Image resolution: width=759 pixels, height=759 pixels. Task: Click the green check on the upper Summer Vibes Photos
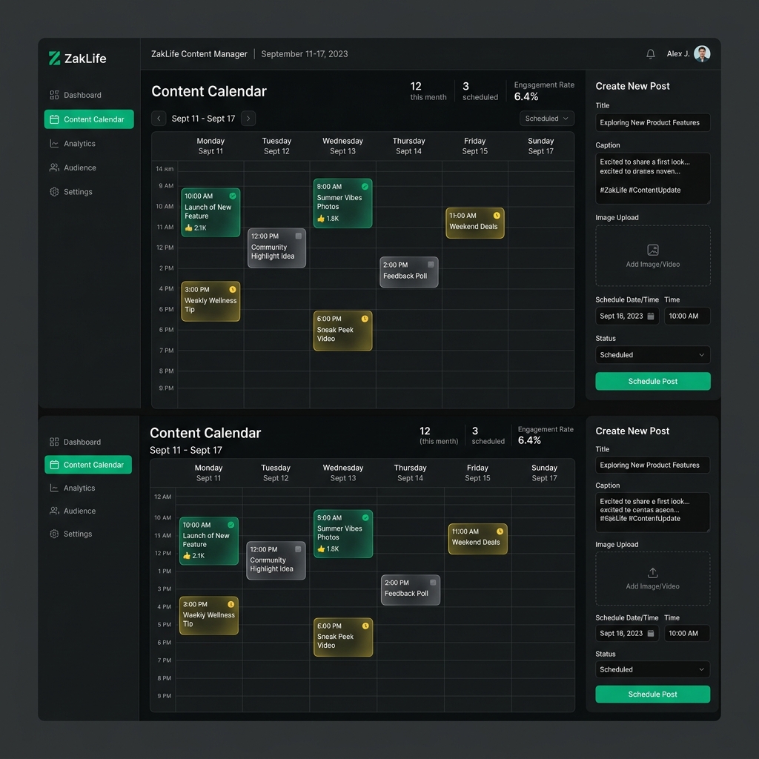[365, 186]
